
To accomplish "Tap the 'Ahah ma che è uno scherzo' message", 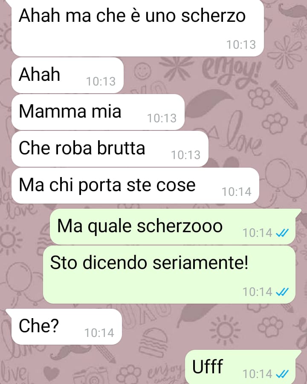I will coord(137,27).
